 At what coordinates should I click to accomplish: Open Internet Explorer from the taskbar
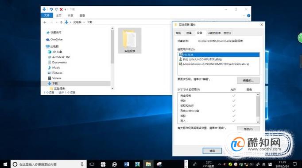click(115, 164)
